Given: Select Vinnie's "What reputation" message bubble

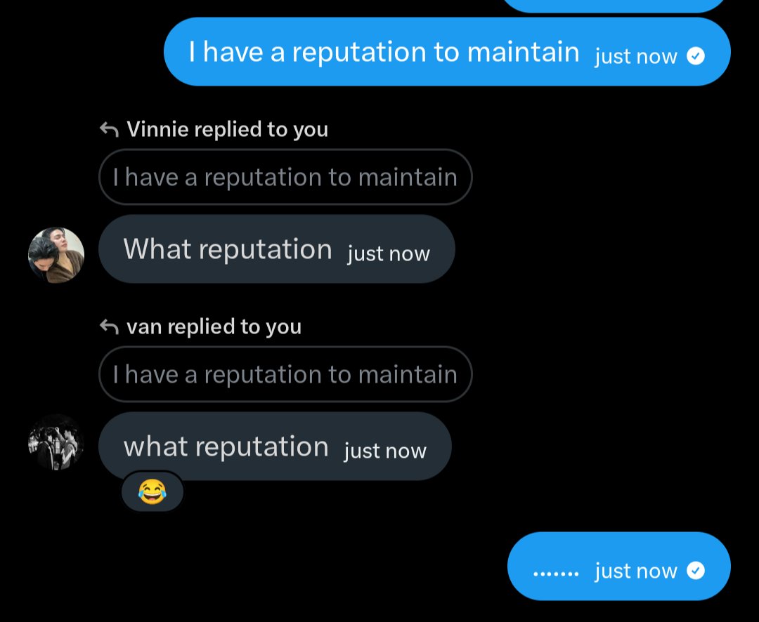Looking at the screenshot, I should pos(227,249).
